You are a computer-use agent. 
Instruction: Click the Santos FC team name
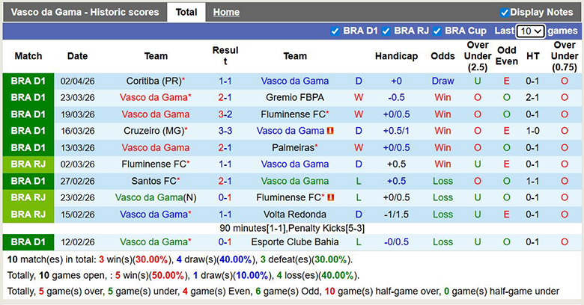(x=153, y=181)
